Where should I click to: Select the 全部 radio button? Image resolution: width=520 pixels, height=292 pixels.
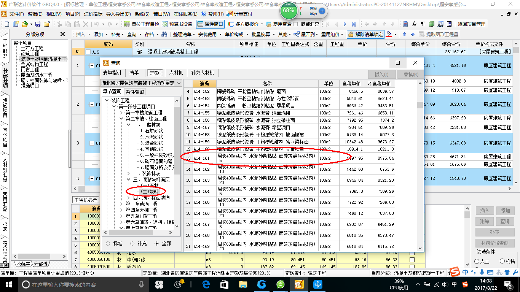click(x=157, y=243)
